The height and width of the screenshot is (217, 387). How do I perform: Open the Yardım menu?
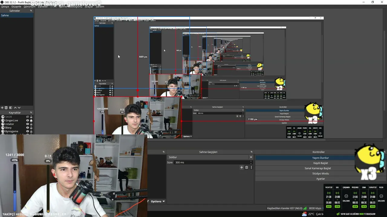(100, 6)
